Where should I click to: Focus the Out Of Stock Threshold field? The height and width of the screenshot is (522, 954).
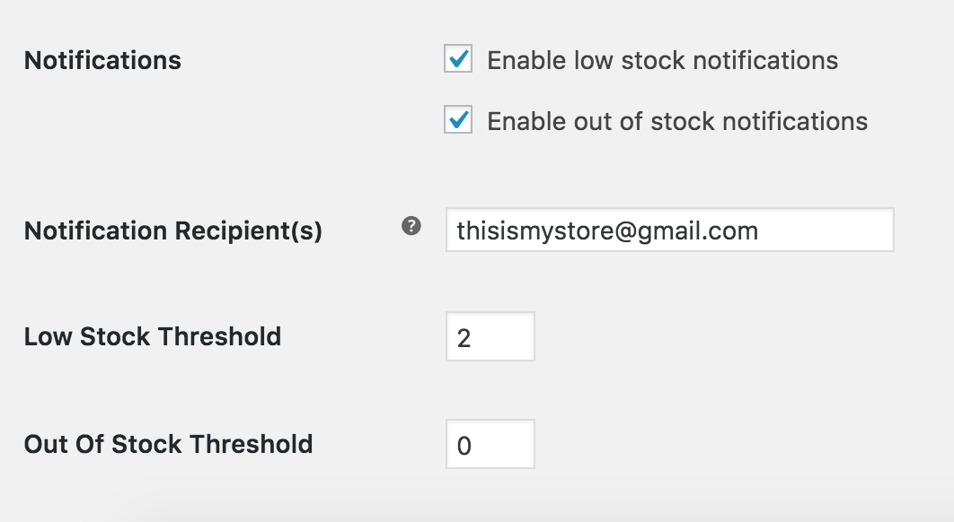click(490, 444)
